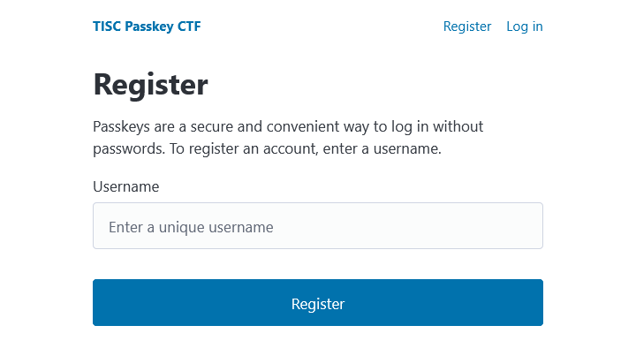The width and height of the screenshot is (636, 356).
Task: Click the Register page heading
Action: coord(150,85)
